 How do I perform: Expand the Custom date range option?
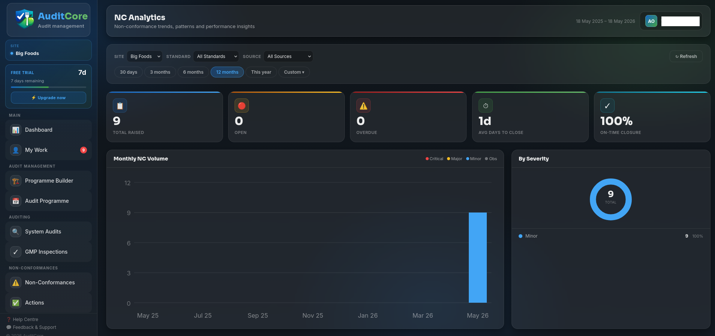(294, 72)
